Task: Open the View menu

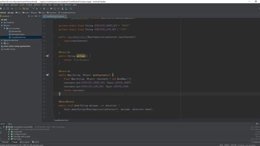Action: [7, 5]
